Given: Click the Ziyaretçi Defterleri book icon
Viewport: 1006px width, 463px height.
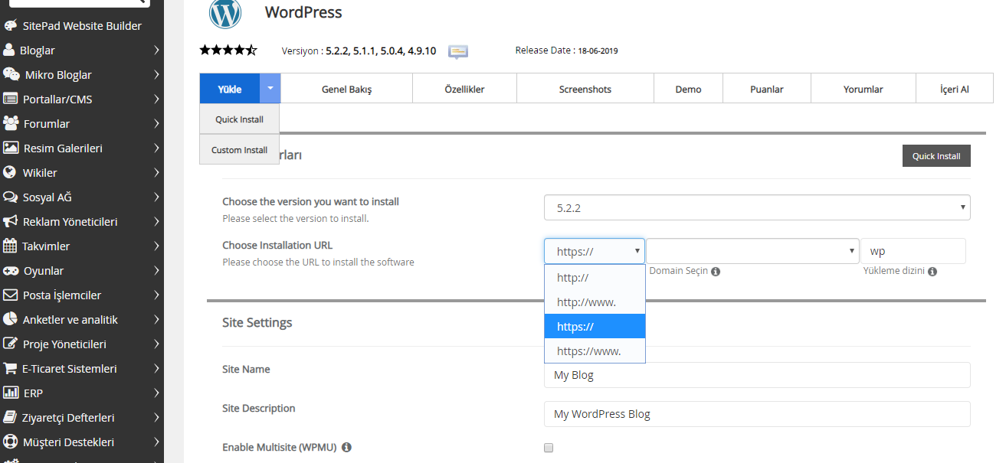Looking at the screenshot, I should click(x=10, y=417).
